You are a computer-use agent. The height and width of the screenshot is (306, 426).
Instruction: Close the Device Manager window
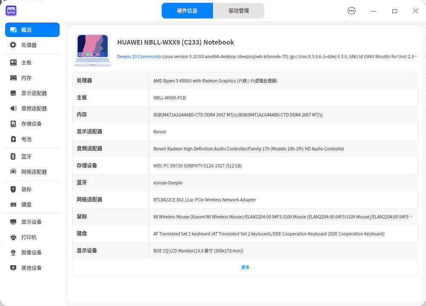pos(415,11)
